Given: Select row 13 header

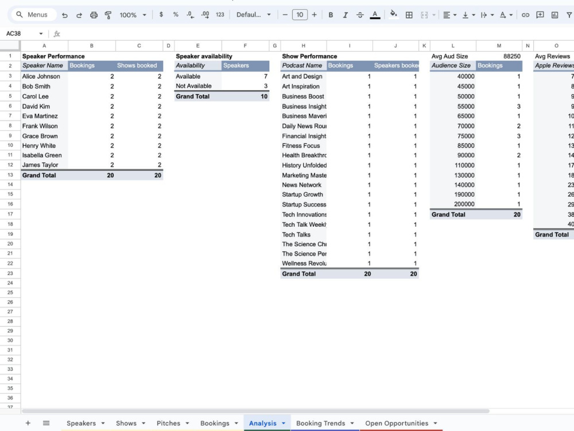Looking at the screenshot, I should 10,175.
